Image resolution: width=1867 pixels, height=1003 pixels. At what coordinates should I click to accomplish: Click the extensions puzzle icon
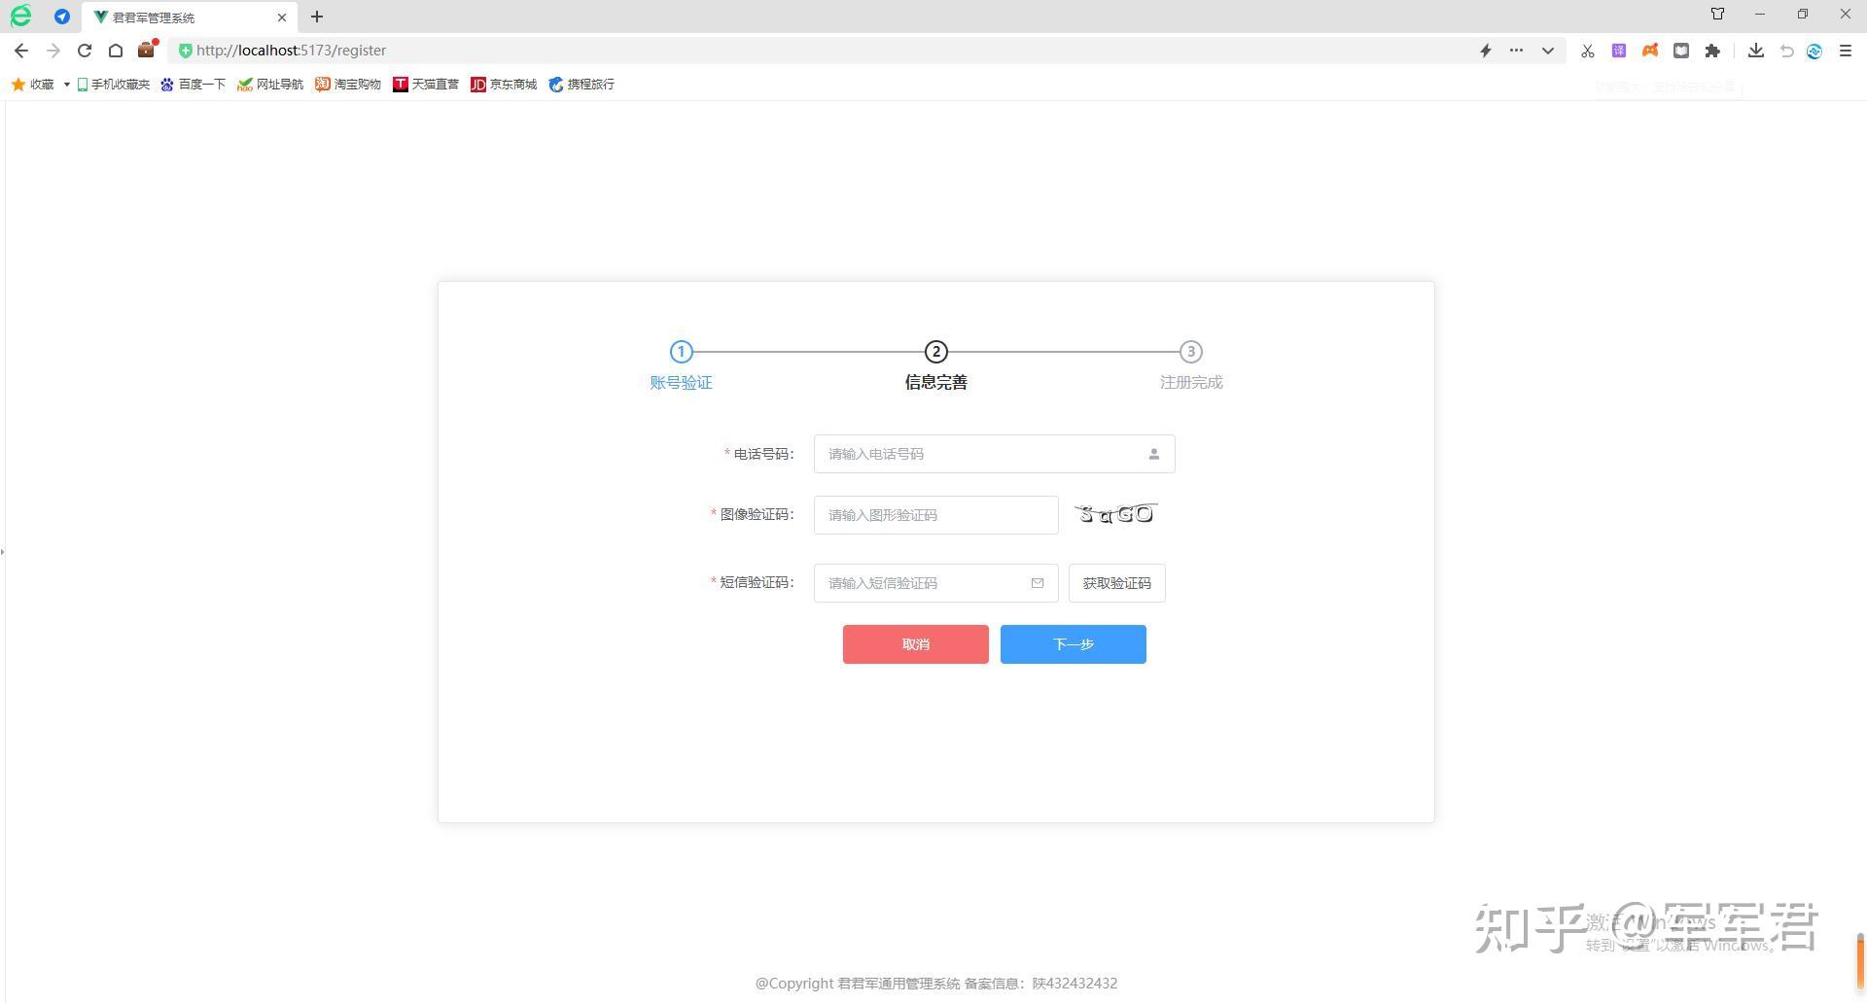[1713, 51]
